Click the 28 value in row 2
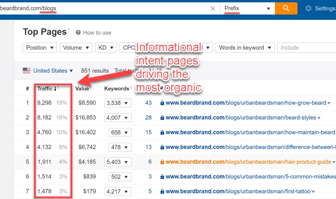 (x=148, y=118)
